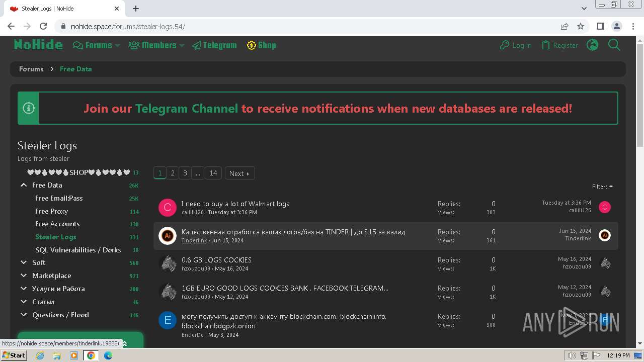This screenshot has height=362, width=644.
Task: Expand the Статьи category chevron
Action: coord(24,302)
